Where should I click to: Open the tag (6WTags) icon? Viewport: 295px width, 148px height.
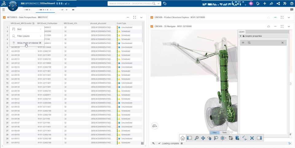(x=165, y=3)
